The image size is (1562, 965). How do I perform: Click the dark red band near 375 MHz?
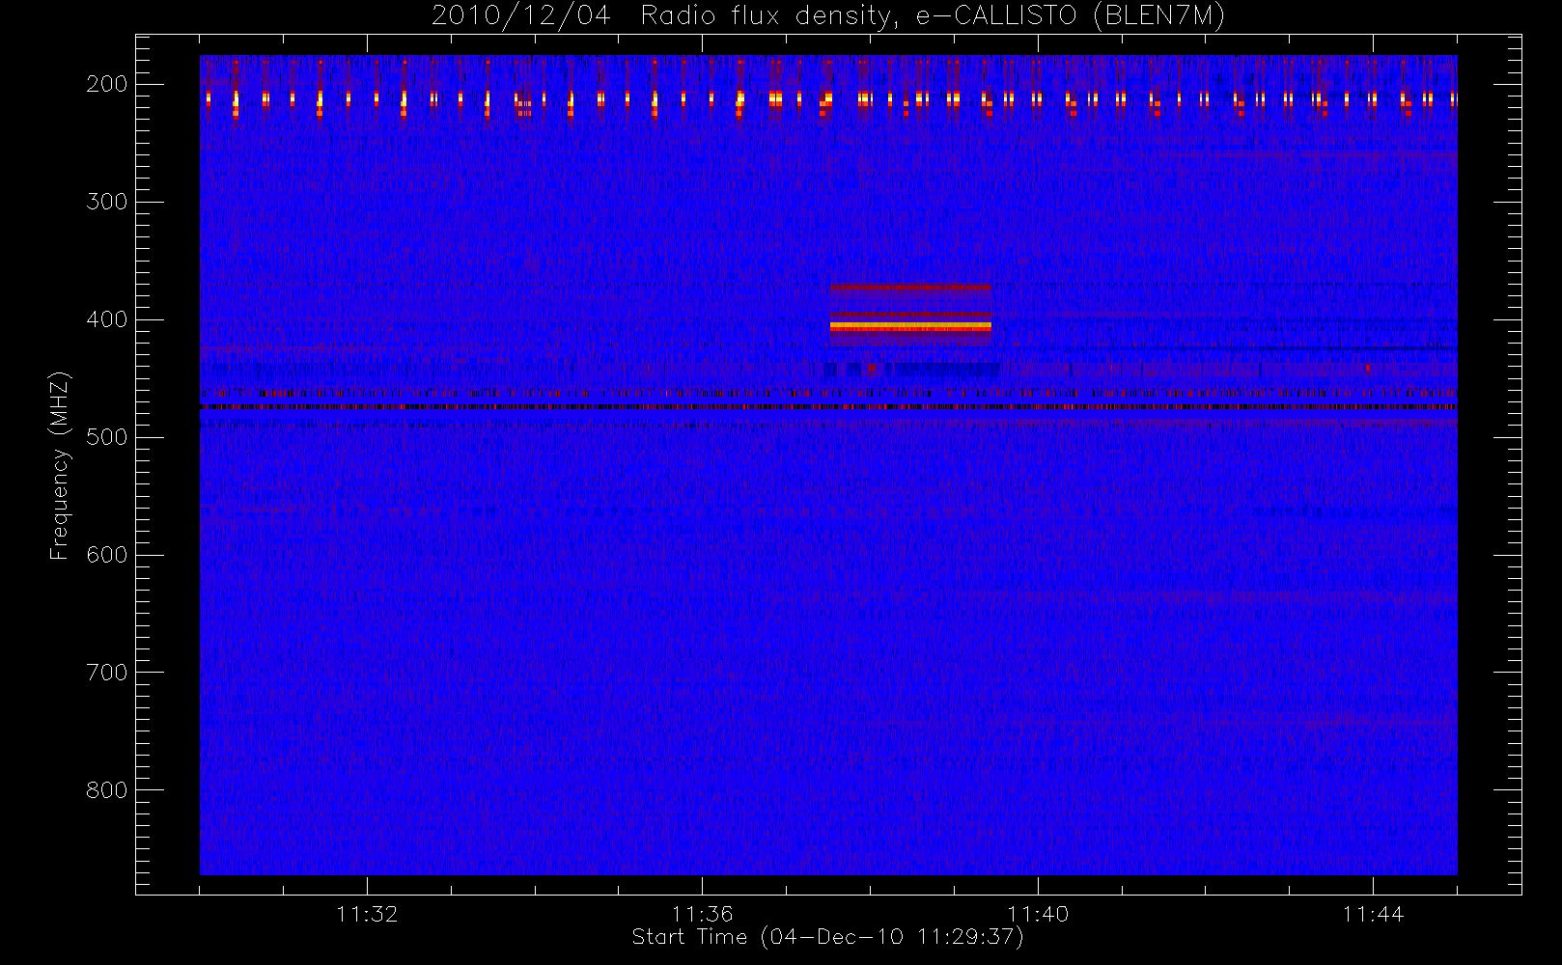(x=910, y=287)
